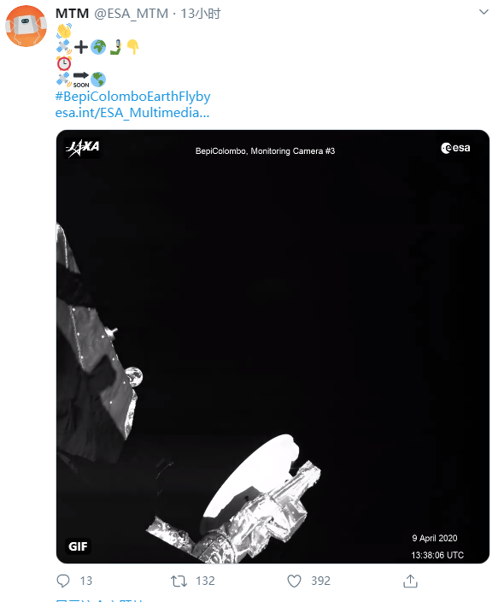
Task: View the 13 replies count
Action: (x=86, y=581)
